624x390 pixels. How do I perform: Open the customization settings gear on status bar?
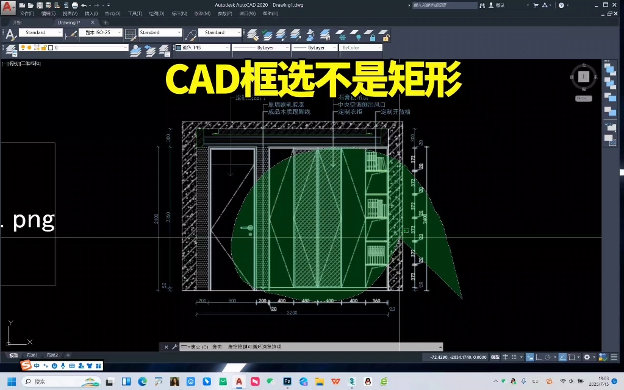click(x=587, y=357)
